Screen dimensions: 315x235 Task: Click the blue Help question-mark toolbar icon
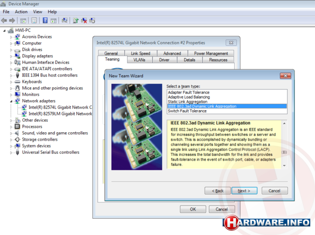point(45,20)
